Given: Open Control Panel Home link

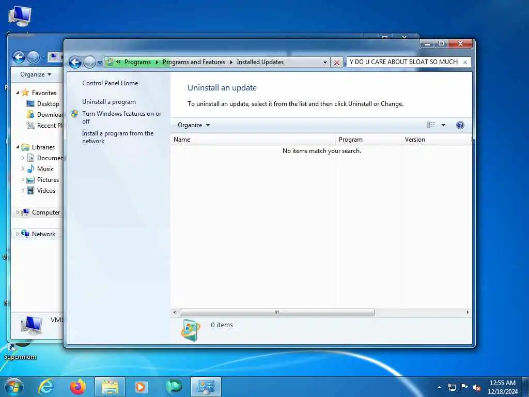Looking at the screenshot, I should tap(110, 83).
